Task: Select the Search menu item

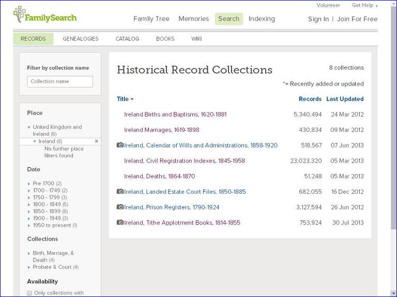Action: (x=228, y=19)
